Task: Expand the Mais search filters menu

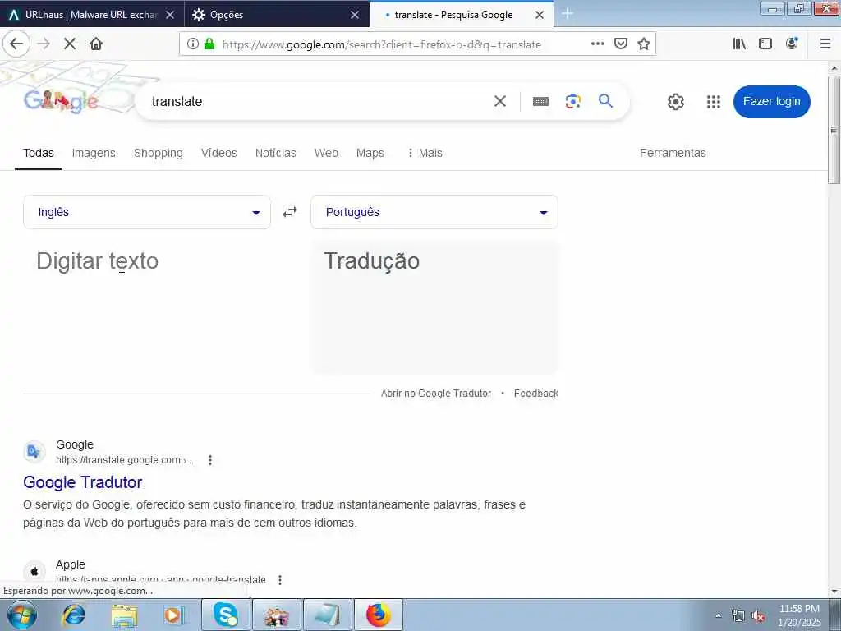Action: [x=425, y=153]
